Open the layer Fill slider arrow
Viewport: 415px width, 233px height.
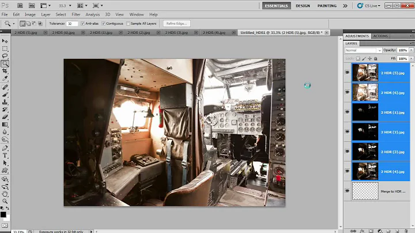coord(412,58)
